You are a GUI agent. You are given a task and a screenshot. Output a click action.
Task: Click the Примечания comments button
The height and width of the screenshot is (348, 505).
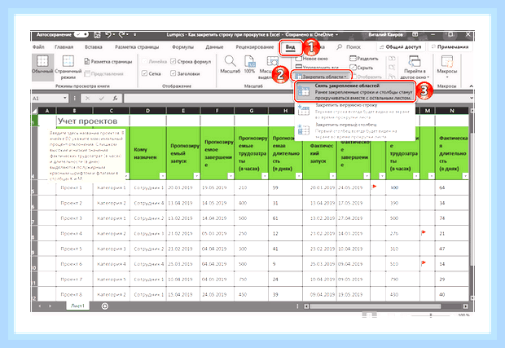coord(450,46)
